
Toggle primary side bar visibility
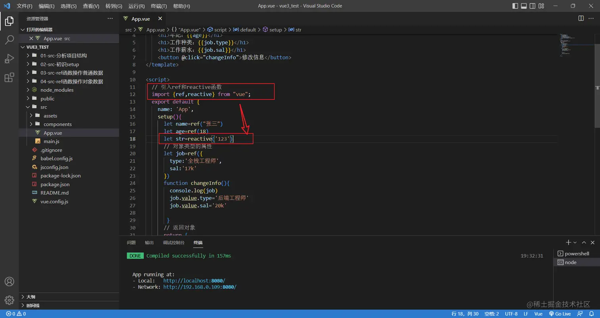click(515, 6)
